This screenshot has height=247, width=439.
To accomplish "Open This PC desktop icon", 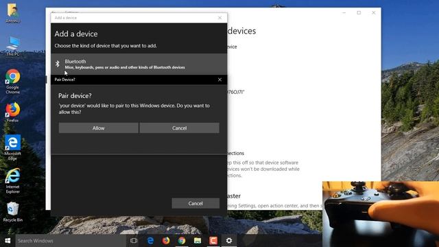I will tap(12, 46).
